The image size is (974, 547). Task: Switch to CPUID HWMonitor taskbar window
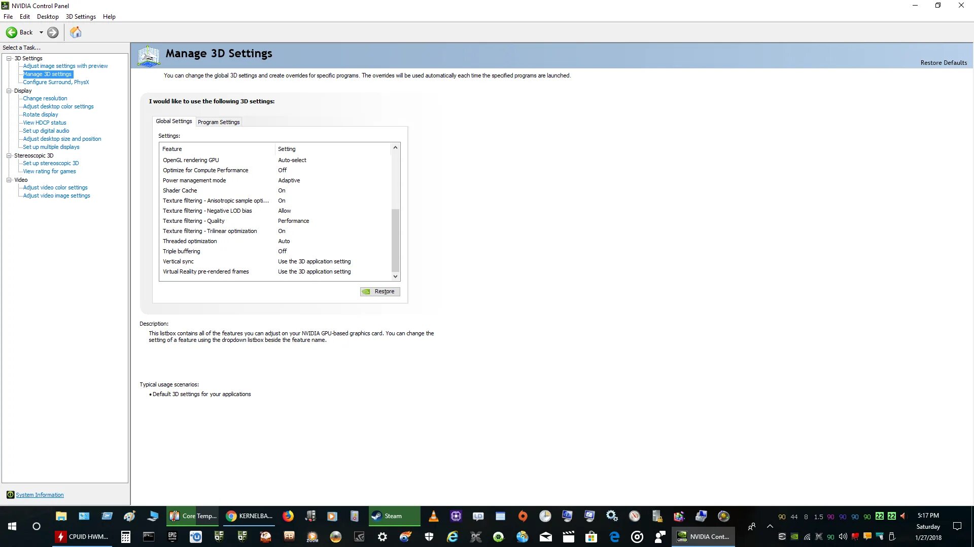tap(82, 537)
